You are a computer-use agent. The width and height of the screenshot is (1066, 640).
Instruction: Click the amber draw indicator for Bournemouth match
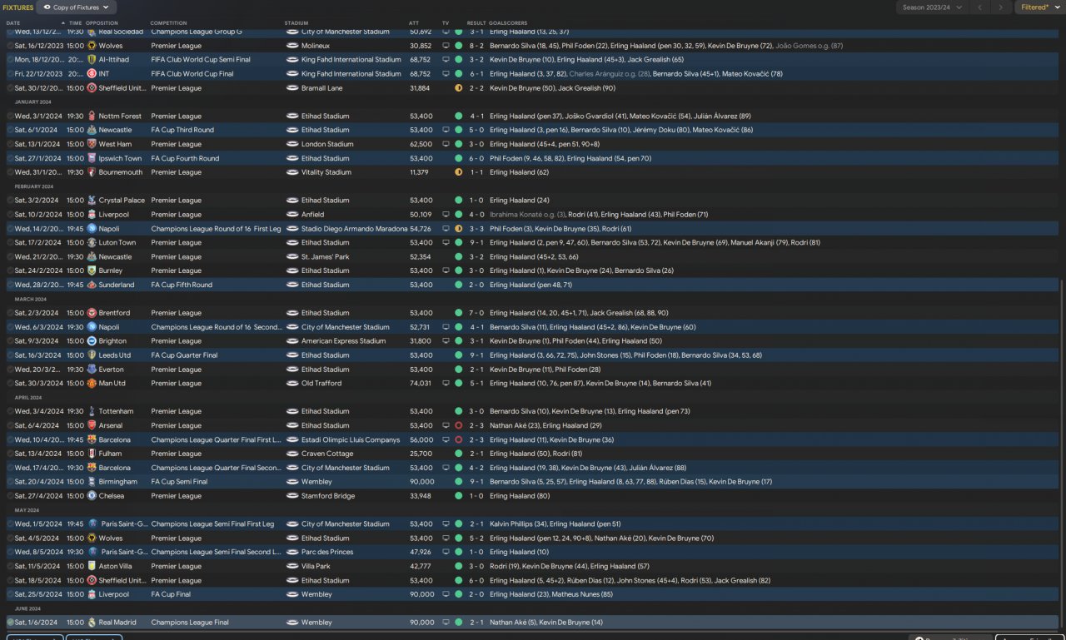click(x=458, y=172)
